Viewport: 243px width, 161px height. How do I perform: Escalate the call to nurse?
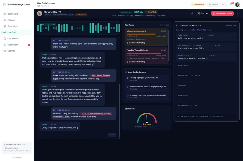tap(222, 13)
